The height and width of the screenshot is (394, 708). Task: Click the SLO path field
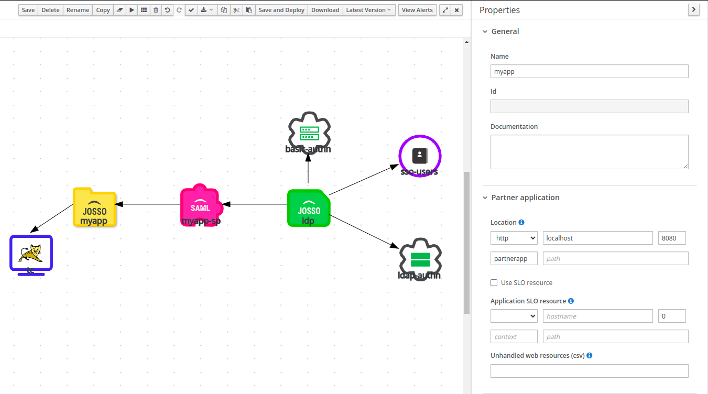tap(616, 336)
